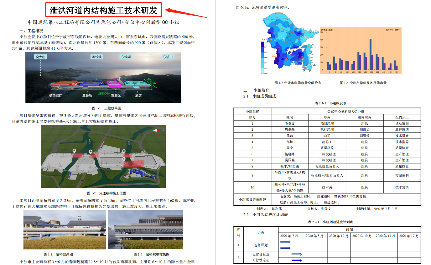Screen dimensions: 431x265
Task: Click the "活动策划" cell in the table
Action: 402,123
